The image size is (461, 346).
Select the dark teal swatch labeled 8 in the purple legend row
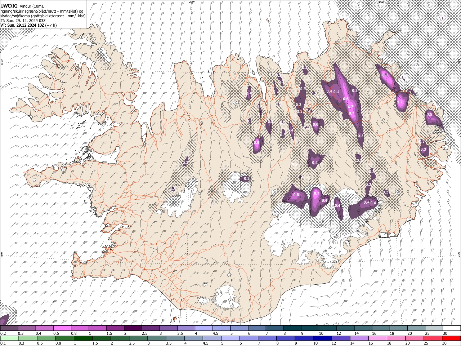[x=292, y=328]
